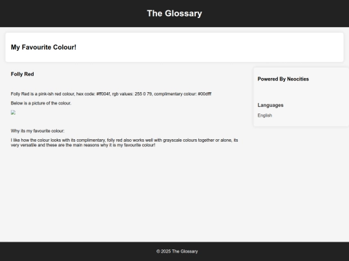Click the Languages sidebar heading

[270, 105]
